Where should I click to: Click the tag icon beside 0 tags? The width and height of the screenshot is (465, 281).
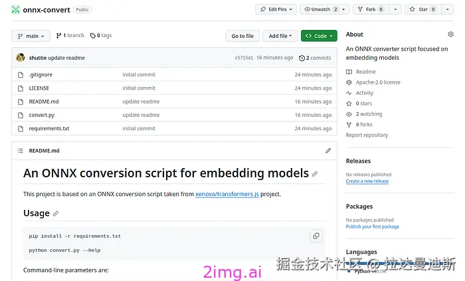(93, 36)
